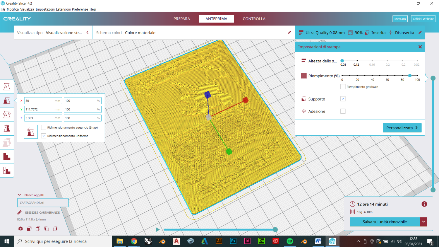
Task: Open the Help menu
Action: 93,9
